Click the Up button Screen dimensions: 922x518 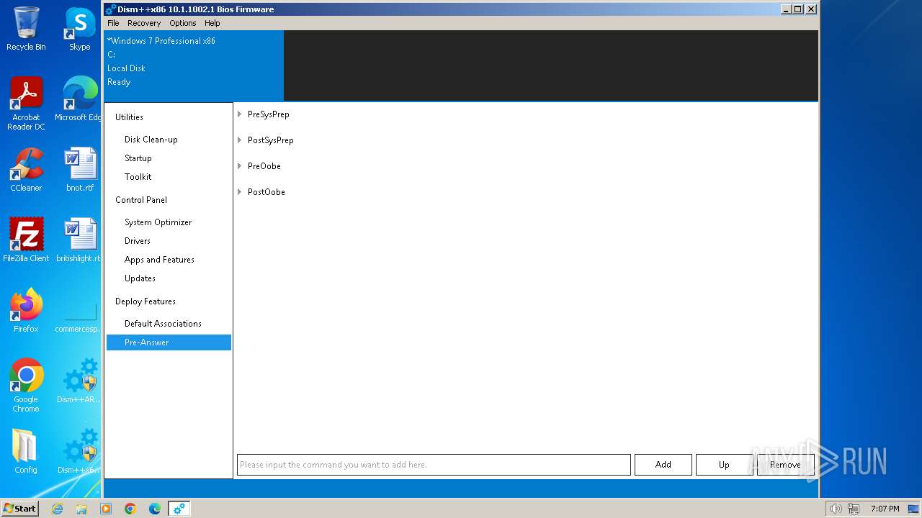click(x=724, y=465)
